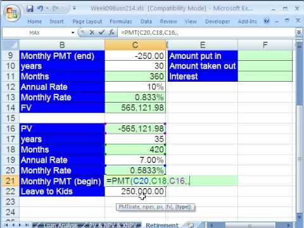Click the 0.5833% monthly rate cell
The width and height of the screenshot is (304, 228).
[135, 170]
